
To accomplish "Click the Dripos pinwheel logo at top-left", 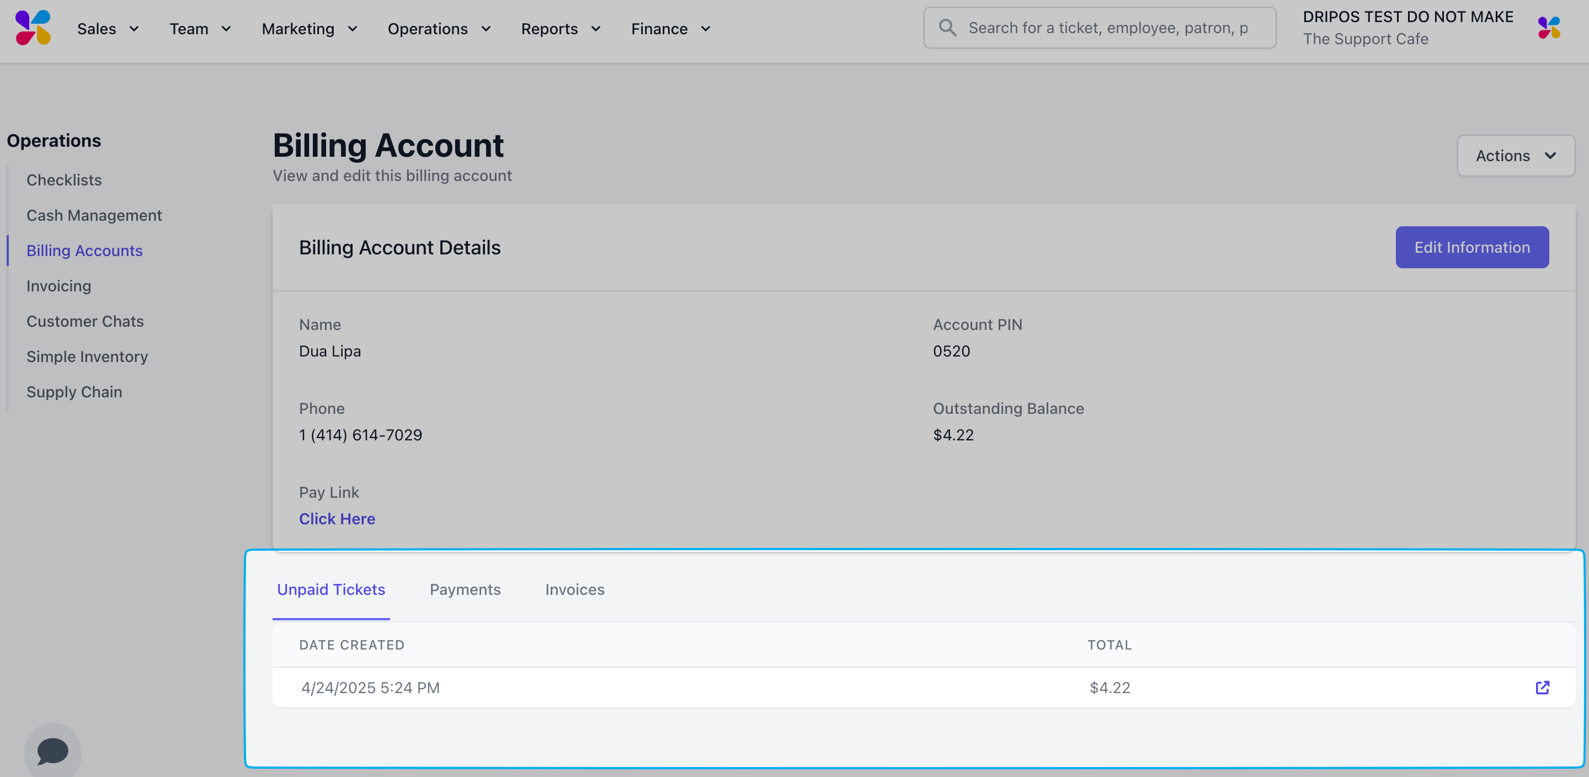I will (33, 28).
